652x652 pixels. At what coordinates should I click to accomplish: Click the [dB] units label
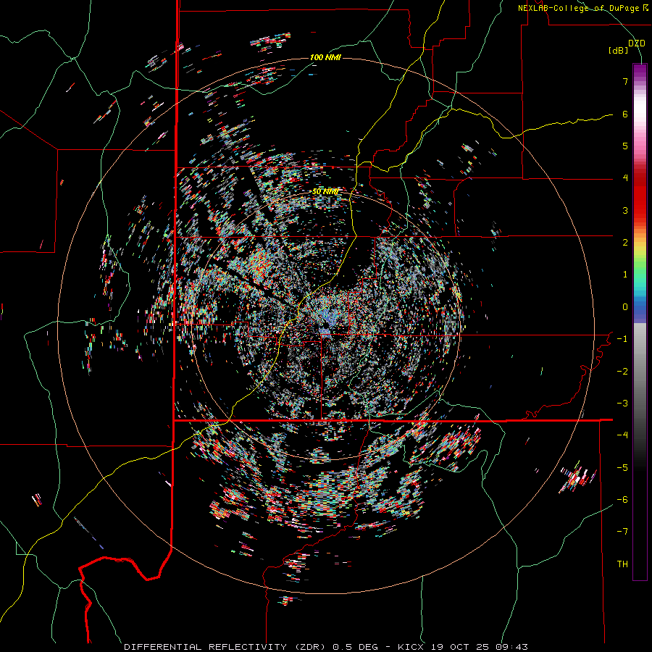point(619,50)
